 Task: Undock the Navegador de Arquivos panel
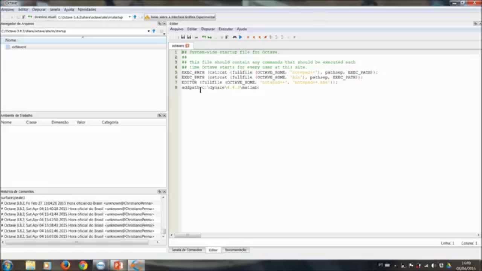[x=160, y=23]
